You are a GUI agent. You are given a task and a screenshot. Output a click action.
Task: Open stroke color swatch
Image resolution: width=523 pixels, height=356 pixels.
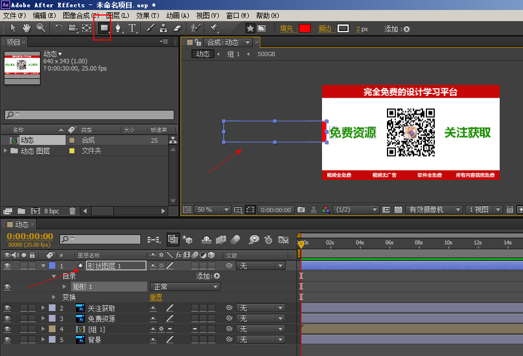[x=343, y=29]
